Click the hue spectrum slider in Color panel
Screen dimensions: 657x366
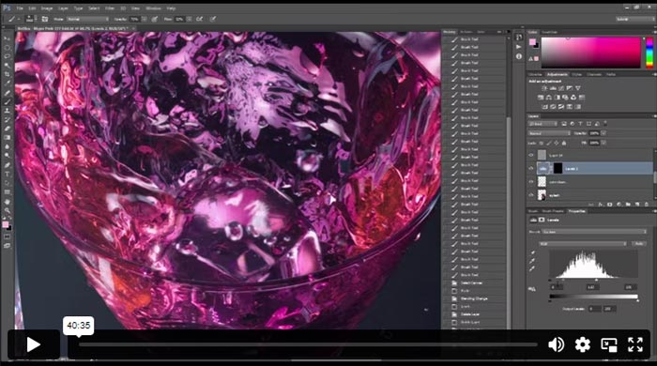tap(649, 53)
